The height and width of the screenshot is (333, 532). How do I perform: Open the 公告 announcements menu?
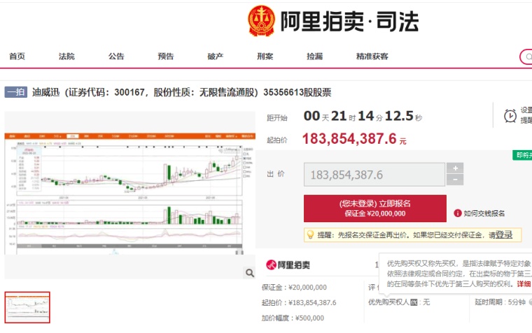pyautogui.click(x=116, y=57)
